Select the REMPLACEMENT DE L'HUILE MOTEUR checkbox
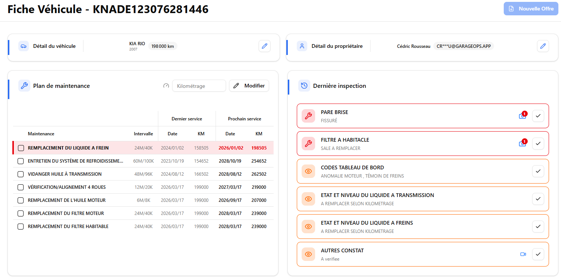 (x=21, y=200)
